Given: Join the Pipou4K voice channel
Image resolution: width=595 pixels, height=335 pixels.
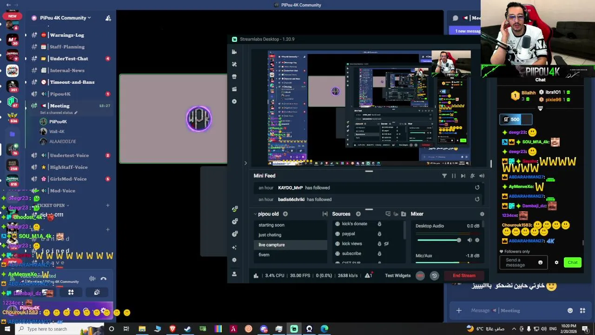Looking at the screenshot, I should (x=60, y=94).
